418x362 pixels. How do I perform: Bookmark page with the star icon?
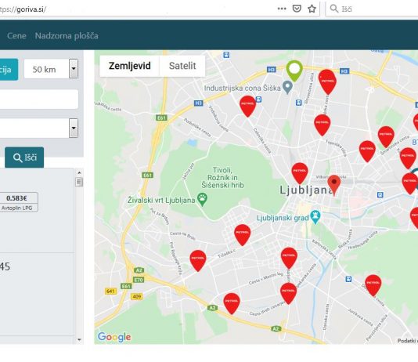coord(312,9)
